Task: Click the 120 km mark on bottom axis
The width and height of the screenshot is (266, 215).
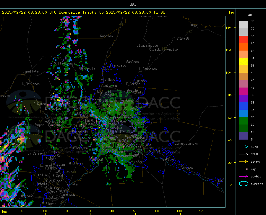Action: [202, 211]
